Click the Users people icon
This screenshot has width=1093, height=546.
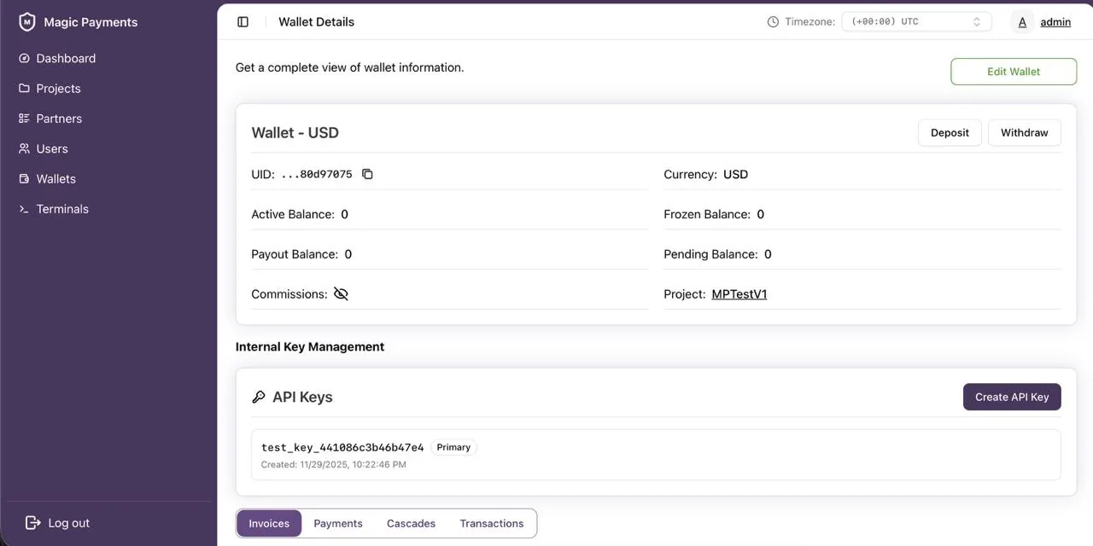[24, 148]
